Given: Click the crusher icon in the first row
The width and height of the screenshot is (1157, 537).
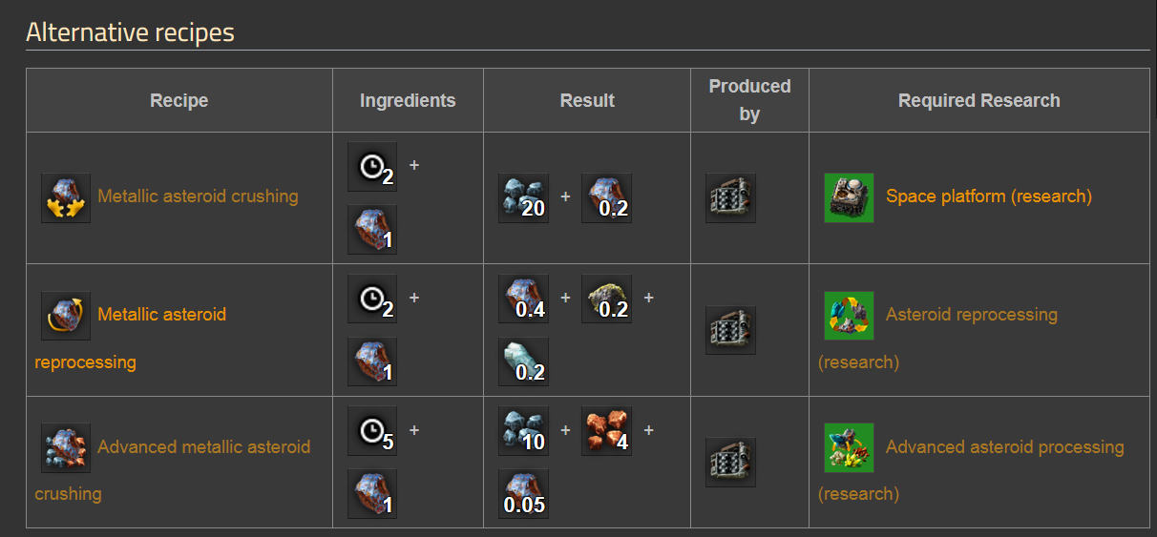Looking at the screenshot, I should 730,197.
